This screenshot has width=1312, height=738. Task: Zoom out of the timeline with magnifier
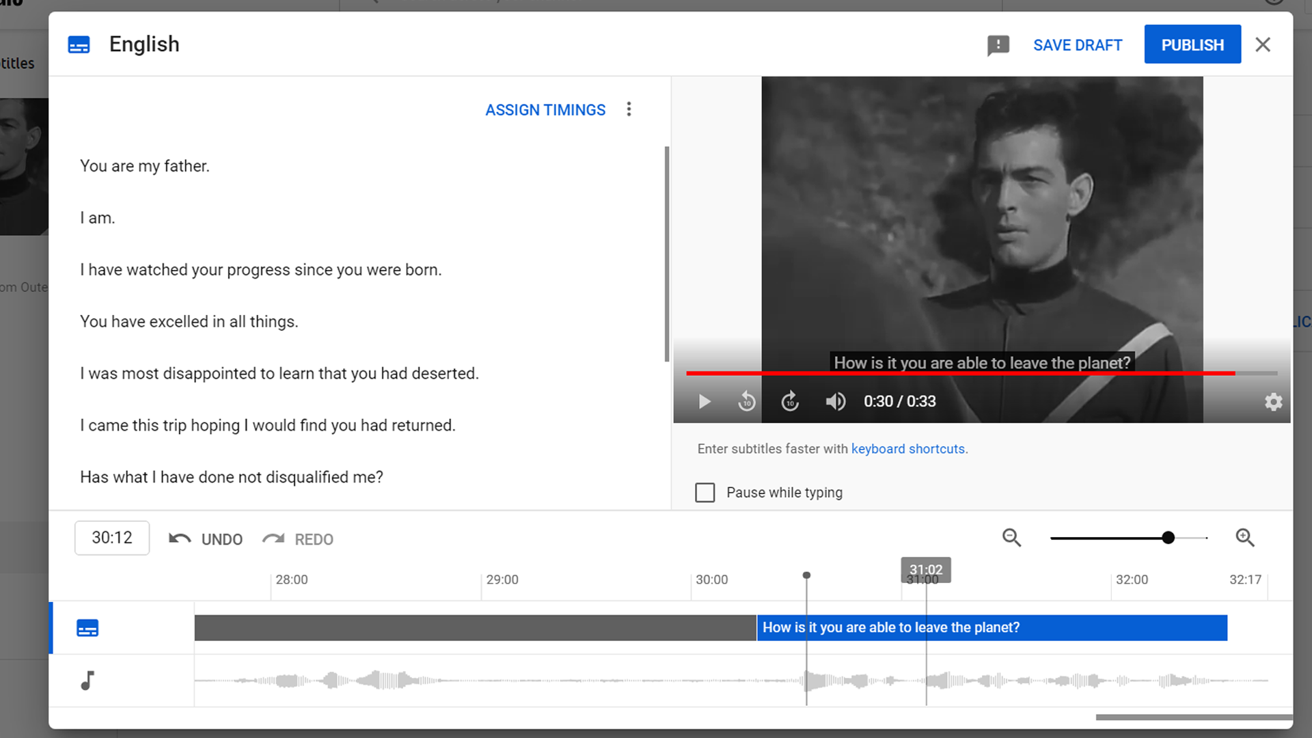1012,538
